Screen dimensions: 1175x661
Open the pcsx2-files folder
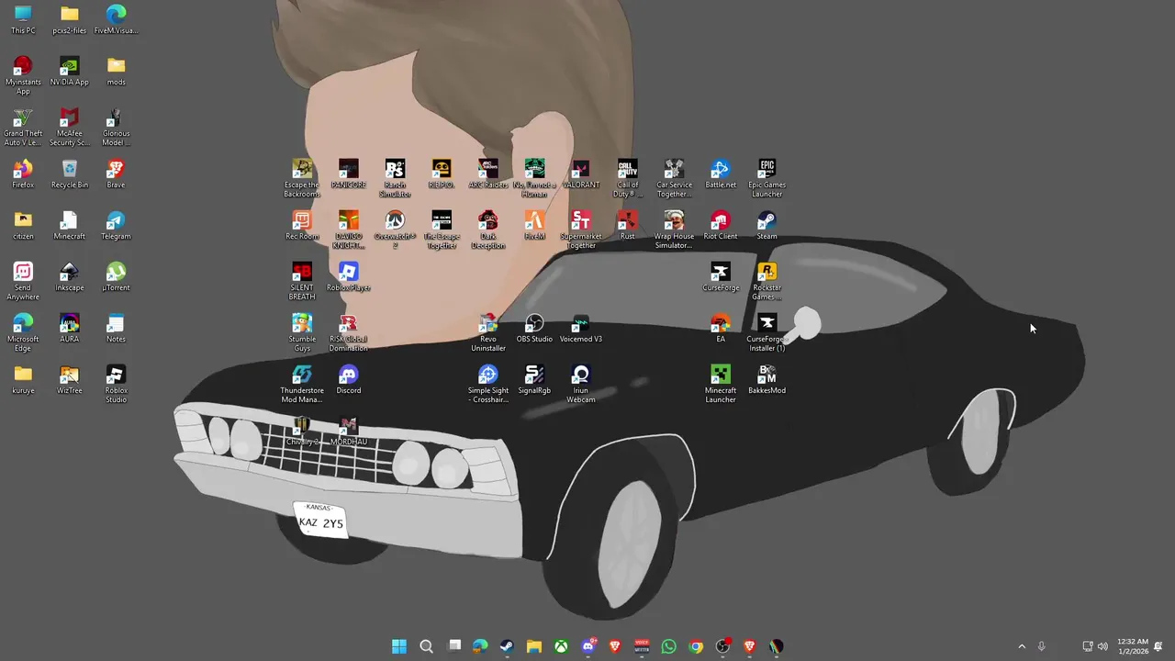70,19
